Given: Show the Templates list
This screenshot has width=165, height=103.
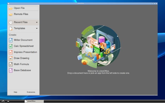Looking at the screenshot, I should pyautogui.click(x=23, y=28).
